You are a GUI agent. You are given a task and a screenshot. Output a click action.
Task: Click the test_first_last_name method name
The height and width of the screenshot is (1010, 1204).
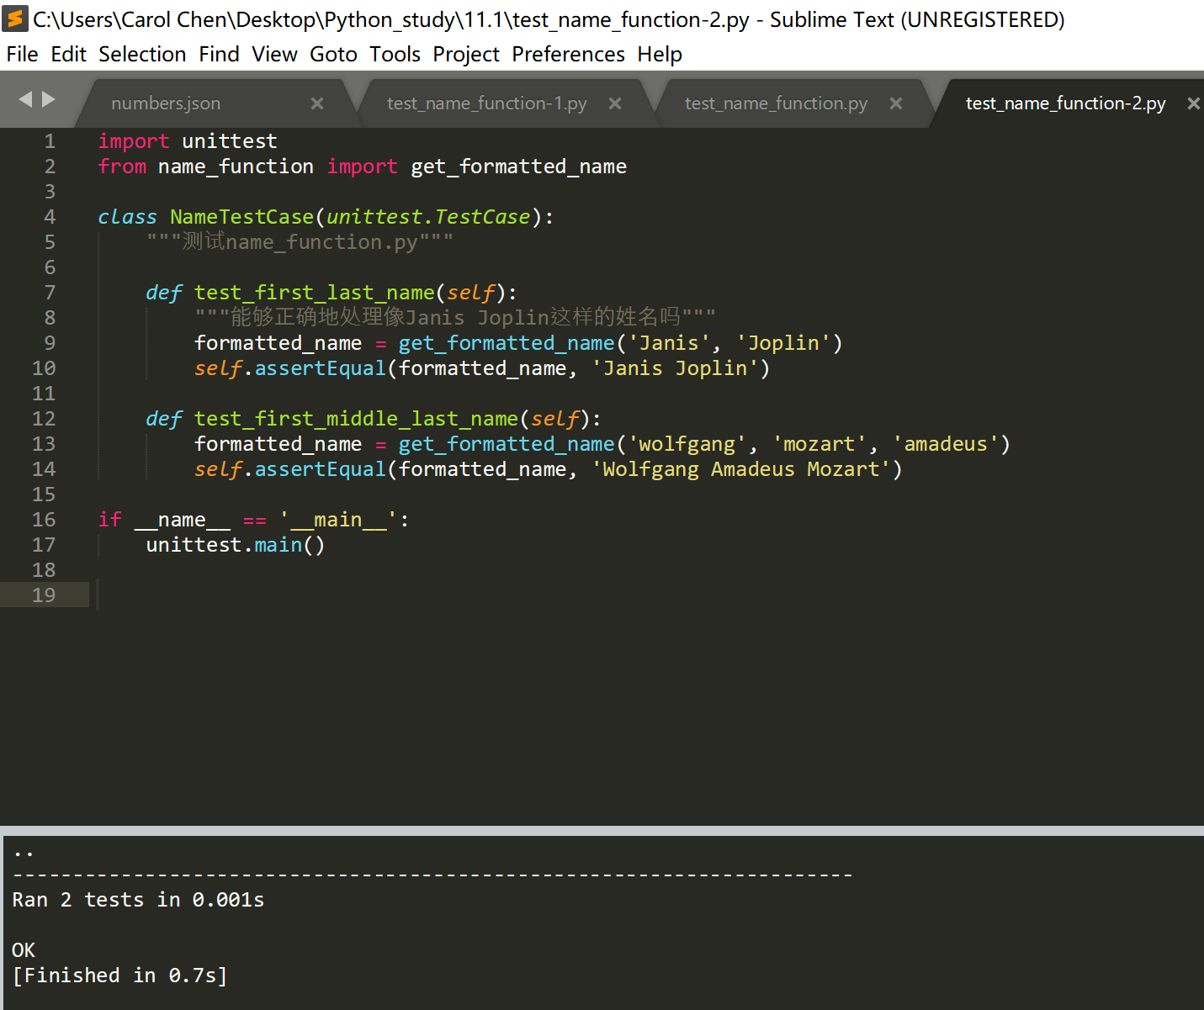pyautogui.click(x=315, y=293)
